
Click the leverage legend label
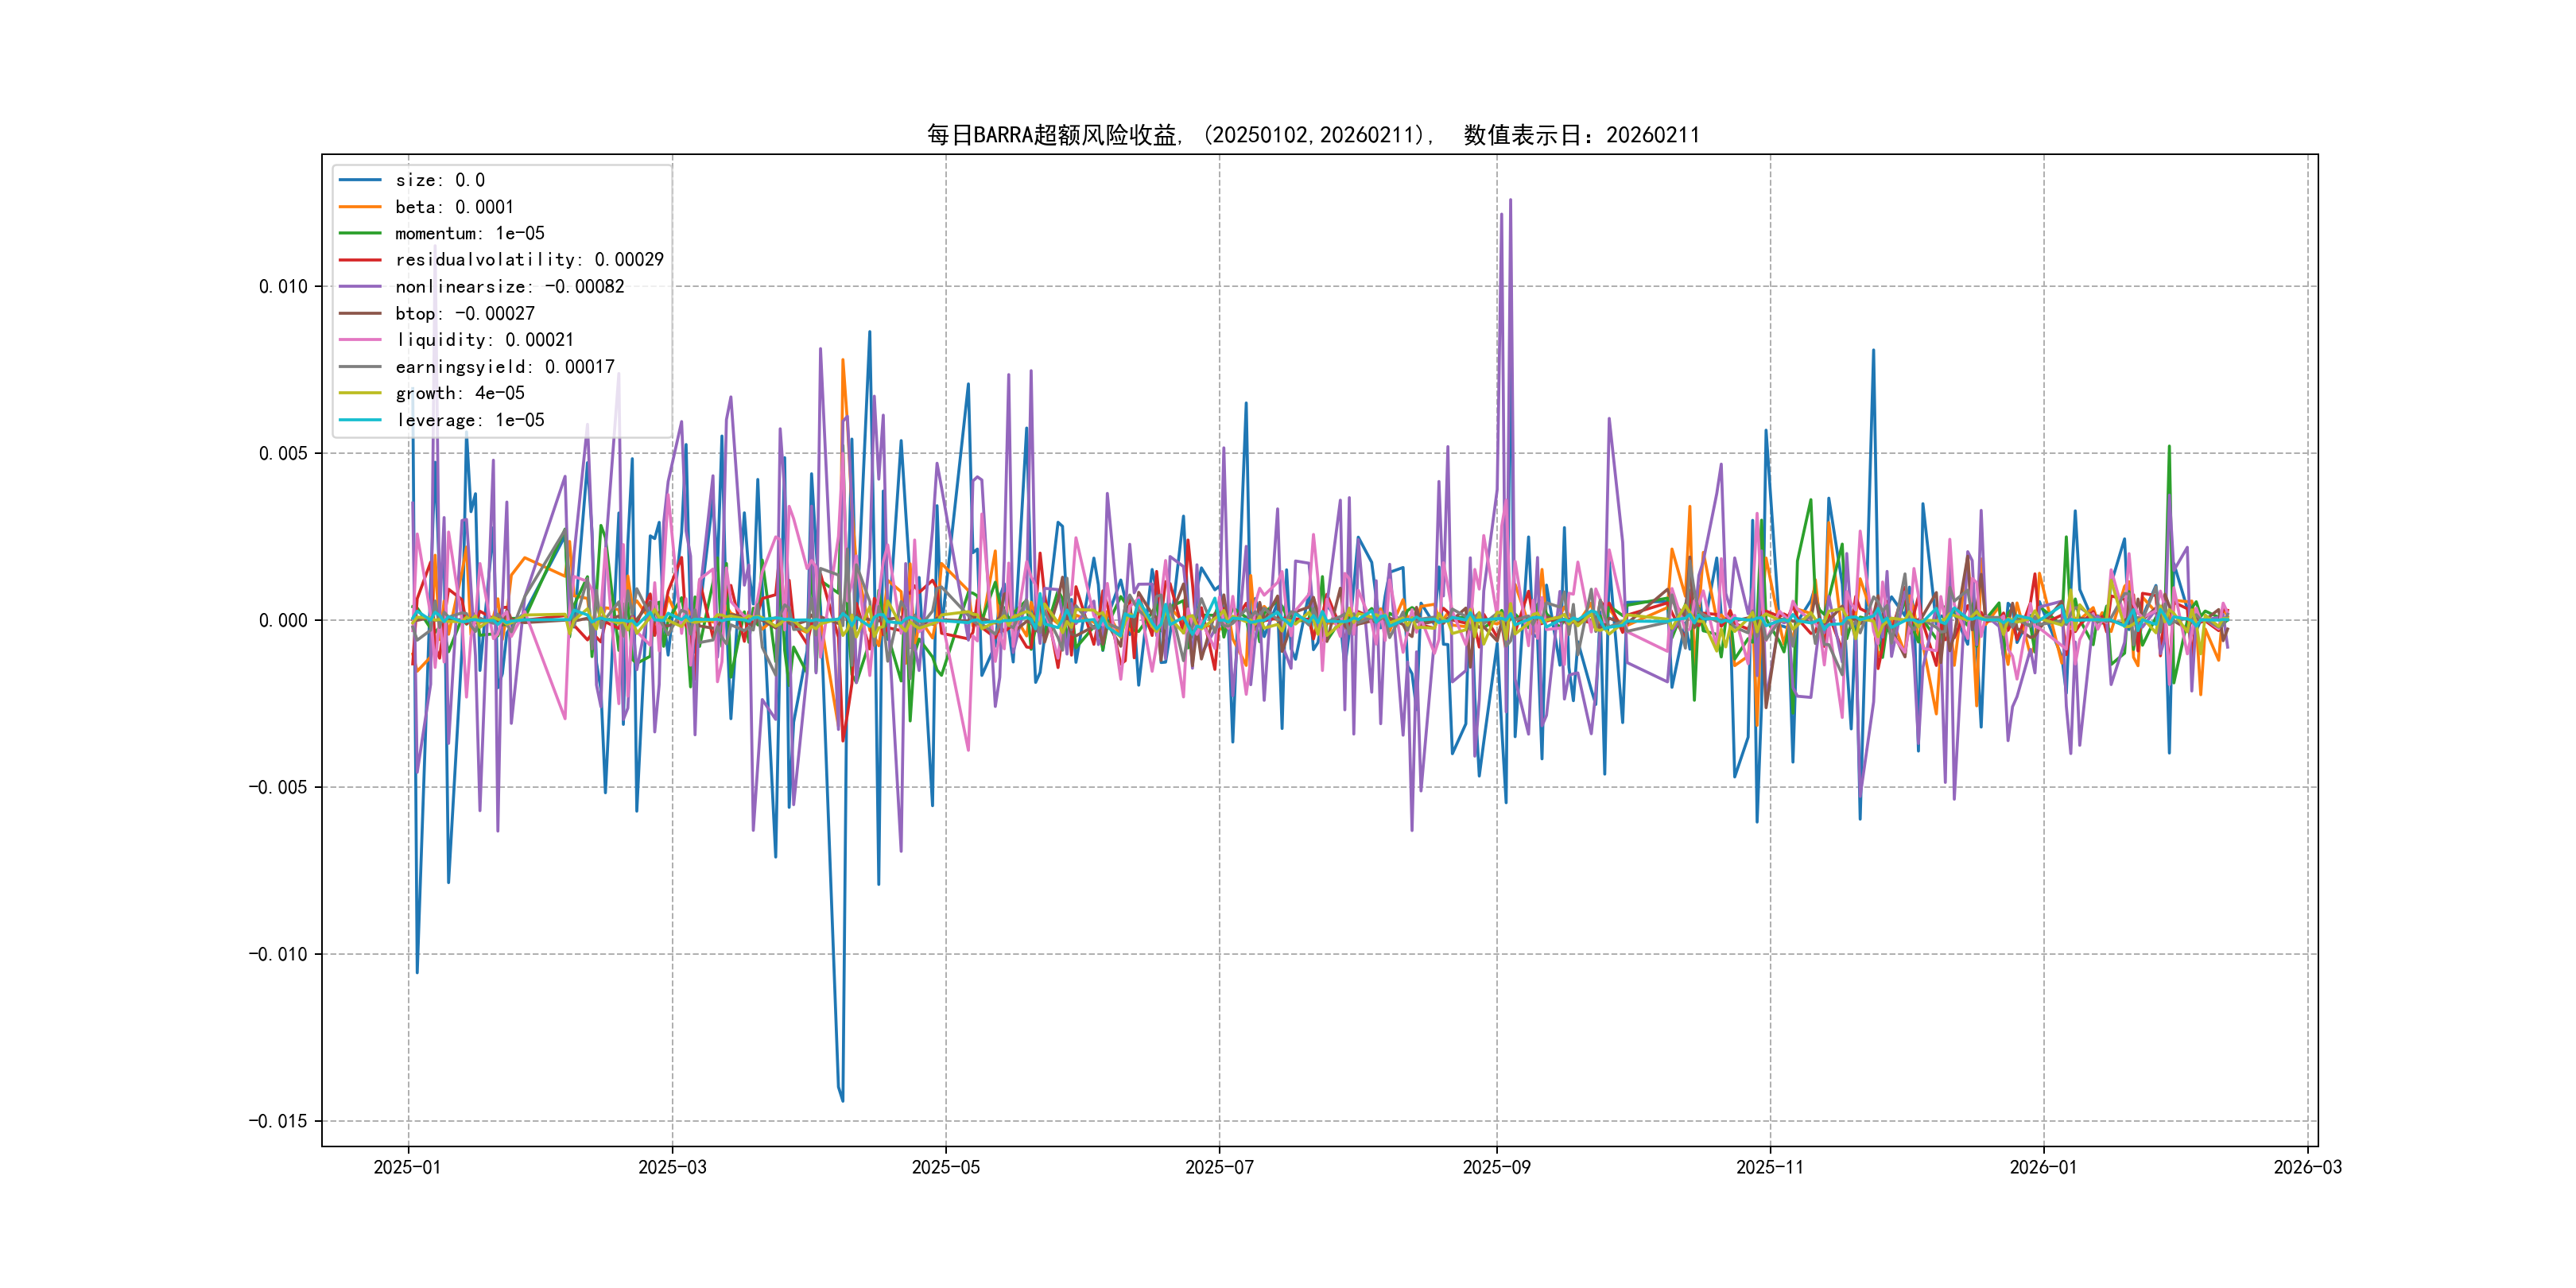click(x=469, y=420)
